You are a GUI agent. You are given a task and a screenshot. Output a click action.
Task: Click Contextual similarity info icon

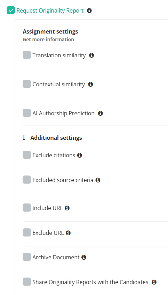(90, 84)
